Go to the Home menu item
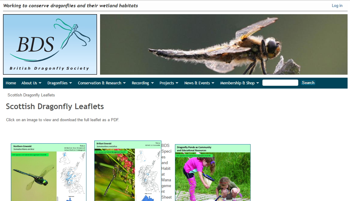 coord(11,83)
